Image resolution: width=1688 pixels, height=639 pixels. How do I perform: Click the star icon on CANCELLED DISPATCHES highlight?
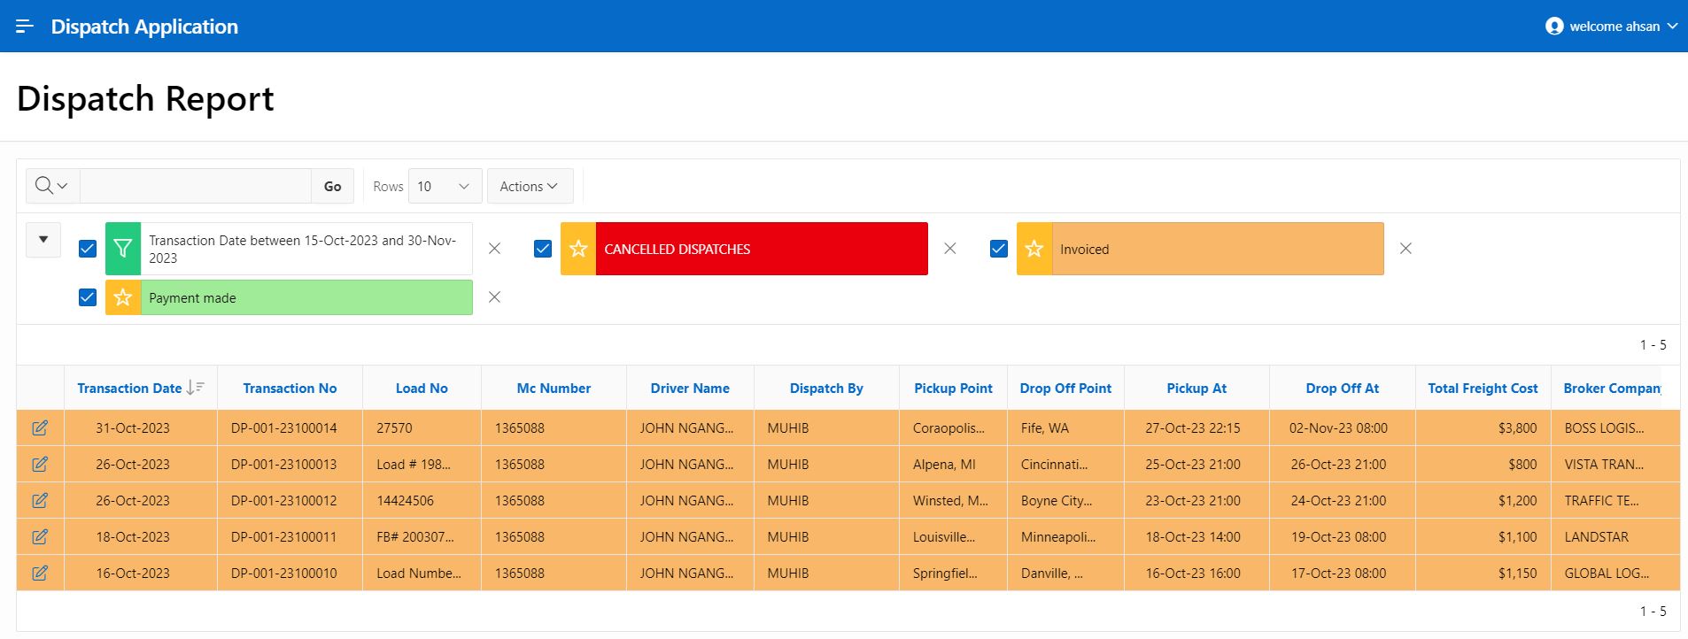click(578, 249)
